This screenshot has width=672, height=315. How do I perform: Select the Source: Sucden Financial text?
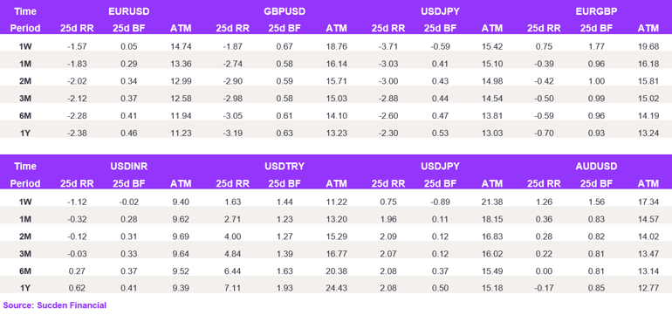[55, 305]
